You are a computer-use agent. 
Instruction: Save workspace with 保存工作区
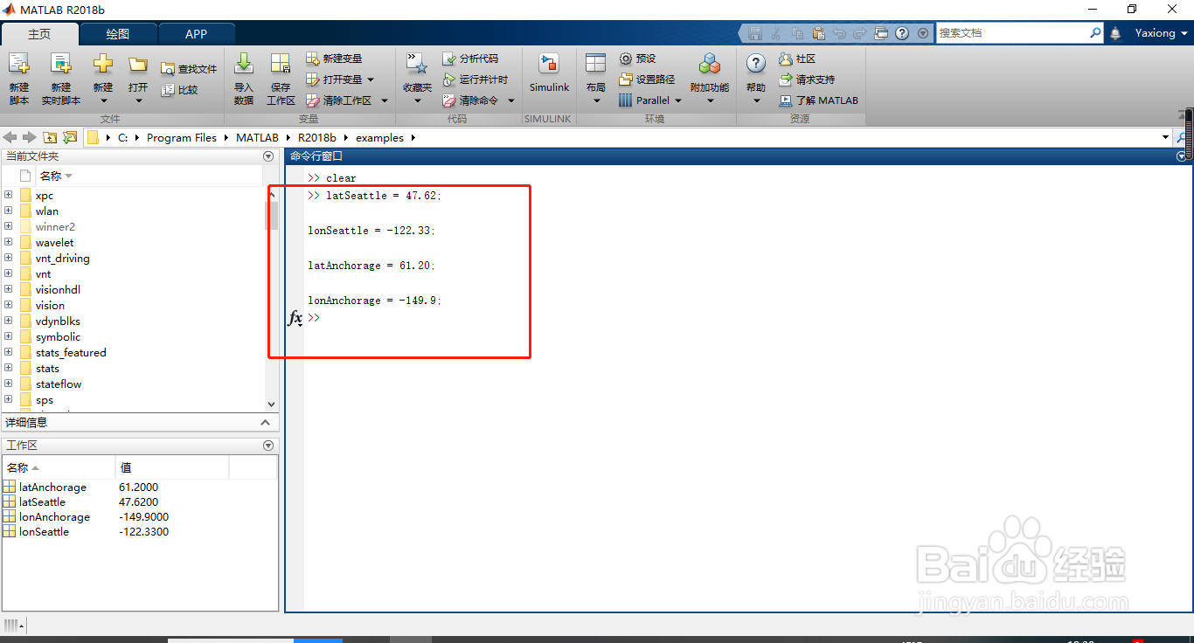(x=281, y=79)
